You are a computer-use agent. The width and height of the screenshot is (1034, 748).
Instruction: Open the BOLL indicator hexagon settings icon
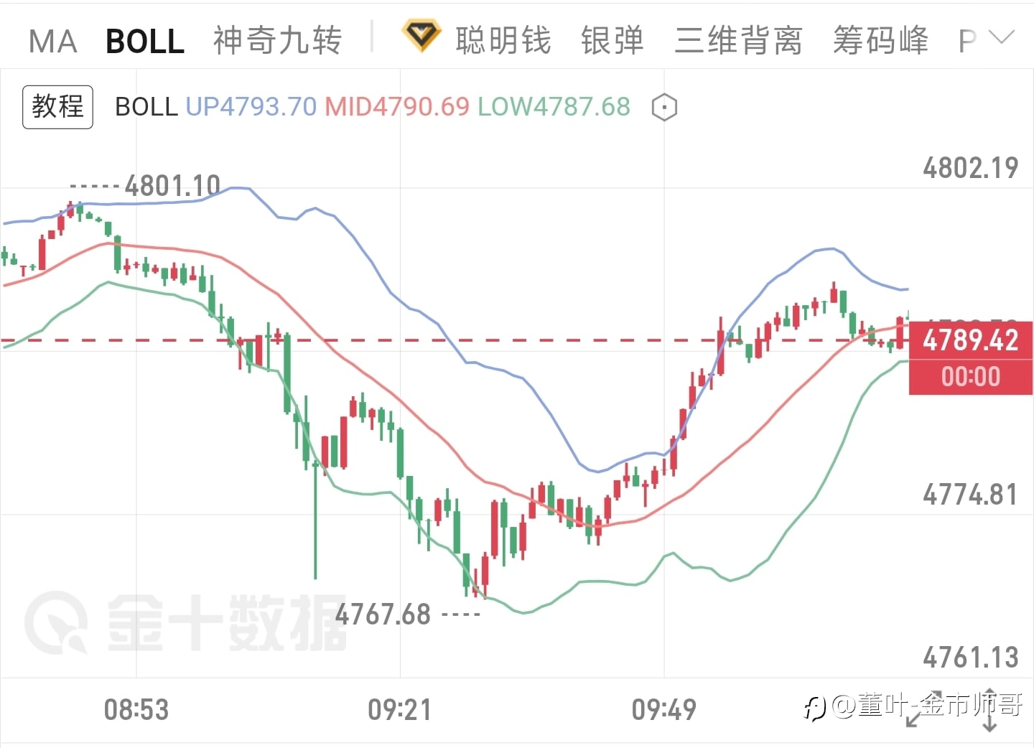point(664,108)
